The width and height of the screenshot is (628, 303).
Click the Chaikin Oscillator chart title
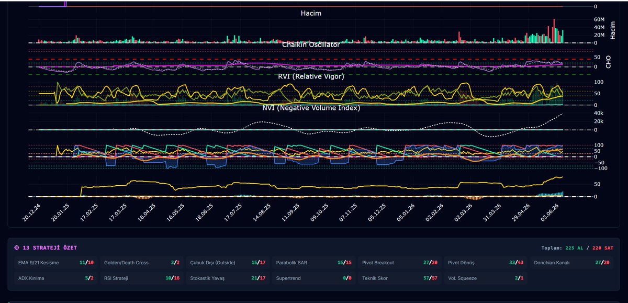(x=311, y=44)
